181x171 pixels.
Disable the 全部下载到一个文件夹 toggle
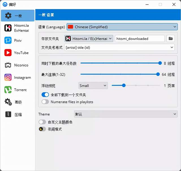tap(45, 95)
